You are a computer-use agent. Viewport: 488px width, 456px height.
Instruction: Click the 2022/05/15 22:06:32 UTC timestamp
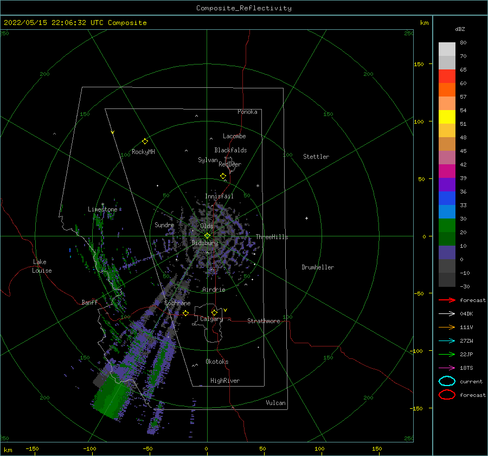[x=75, y=22]
